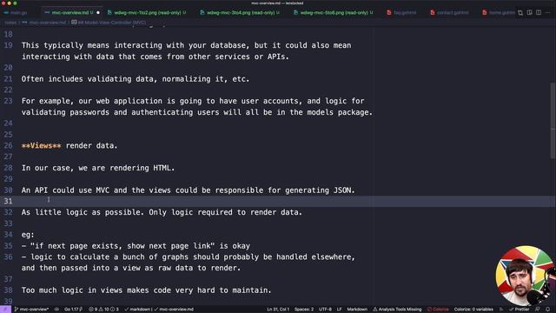Change the file encoding UTF-8
This screenshot has height=313, width=556.
pyautogui.click(x=325, y=310)
